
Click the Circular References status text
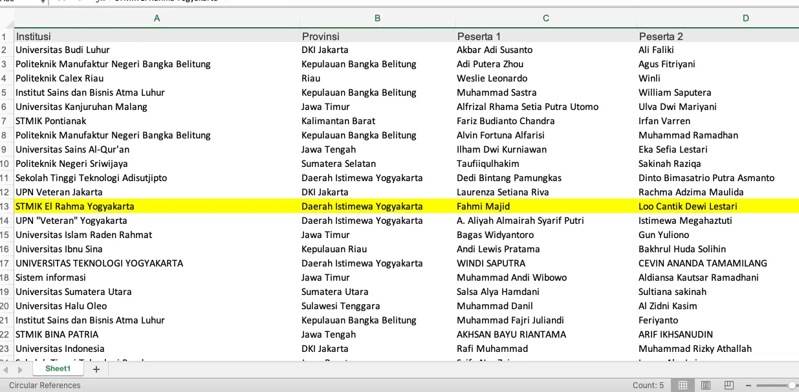click(x=45, y=386)
